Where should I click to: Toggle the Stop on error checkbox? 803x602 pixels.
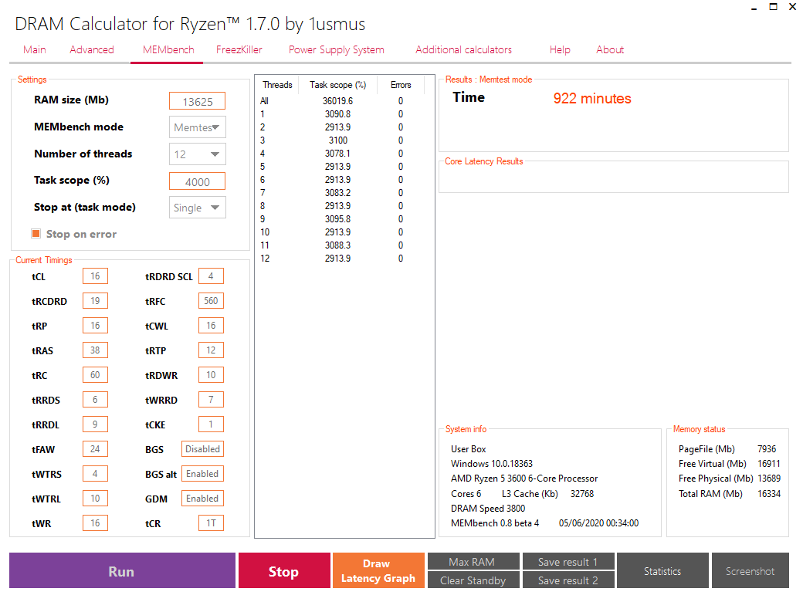[36, 233]
